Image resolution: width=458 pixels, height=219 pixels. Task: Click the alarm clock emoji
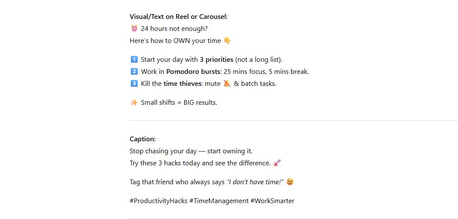(134, 29)
